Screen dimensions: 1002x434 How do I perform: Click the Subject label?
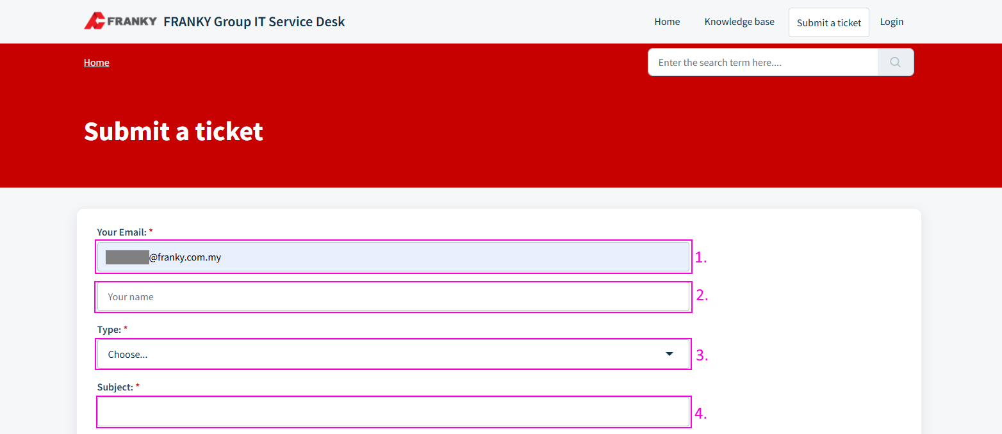pyautogui.click(x=115, y=387)
